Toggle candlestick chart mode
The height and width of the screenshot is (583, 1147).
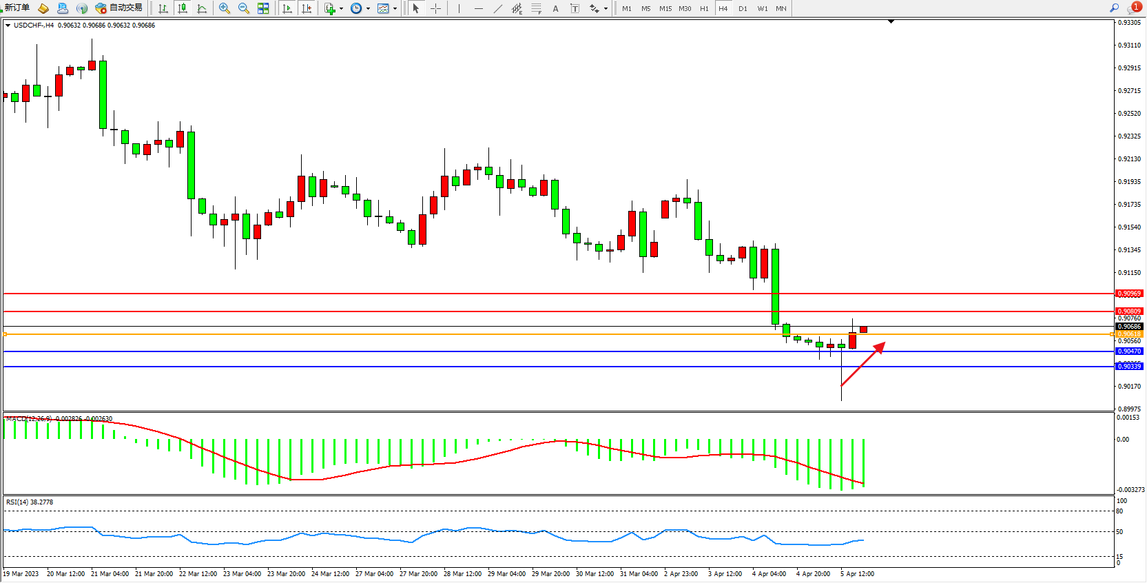183,8
